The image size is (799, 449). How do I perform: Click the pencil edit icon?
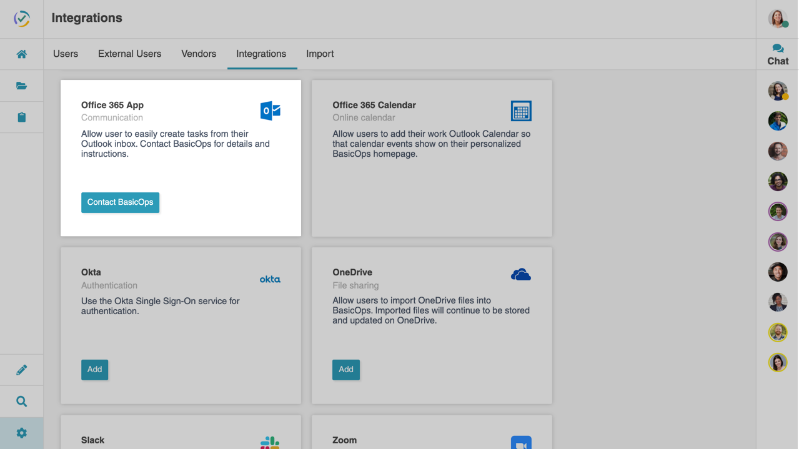(x=21, y=370)
